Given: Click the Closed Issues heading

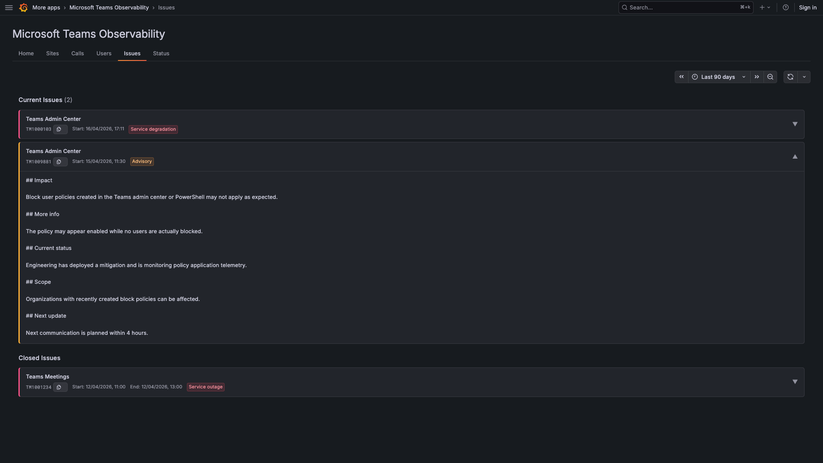Looking at the screenshot, I should coord(39,358).
